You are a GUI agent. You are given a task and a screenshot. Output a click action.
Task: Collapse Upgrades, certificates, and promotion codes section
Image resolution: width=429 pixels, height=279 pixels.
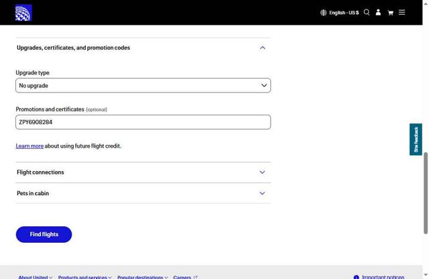(x=262, y=48)
